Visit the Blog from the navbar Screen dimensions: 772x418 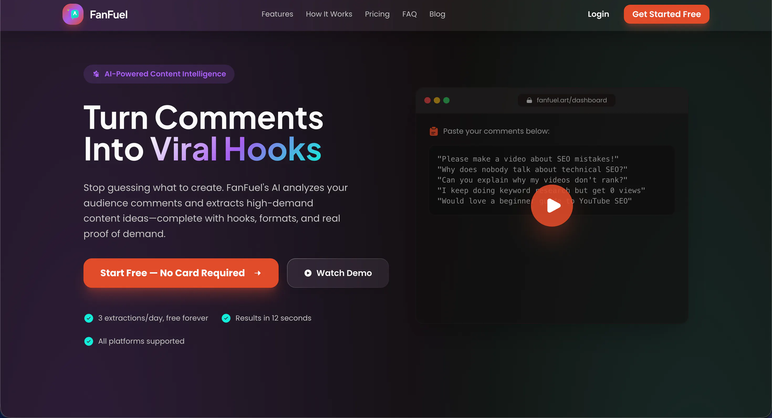(437, 14)
